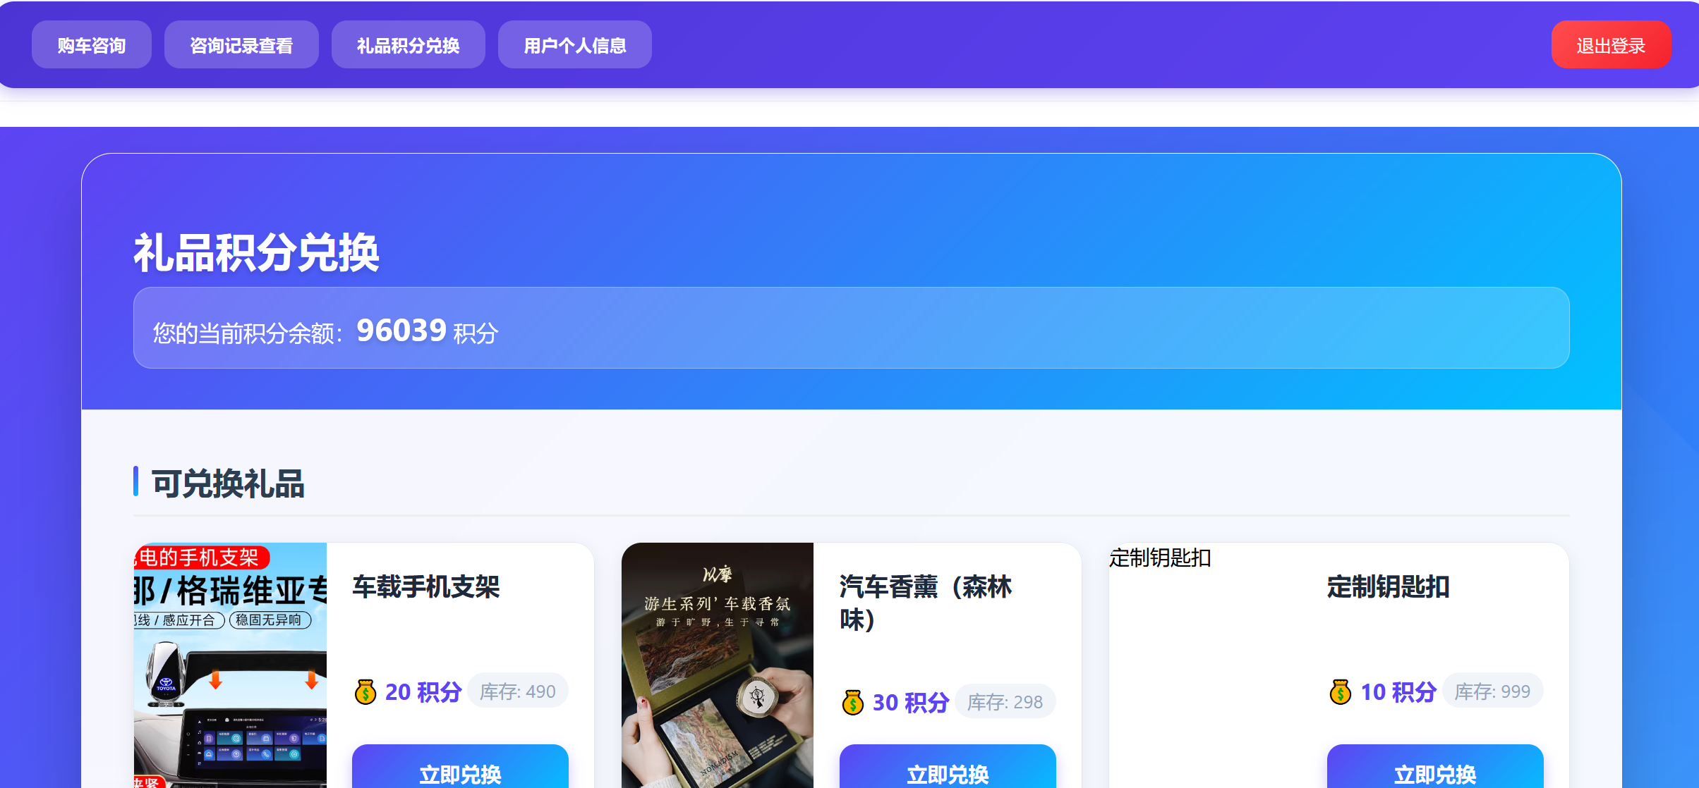
Task: Select the 礼品积分兑换 nav item
Action: pos(409,45)
